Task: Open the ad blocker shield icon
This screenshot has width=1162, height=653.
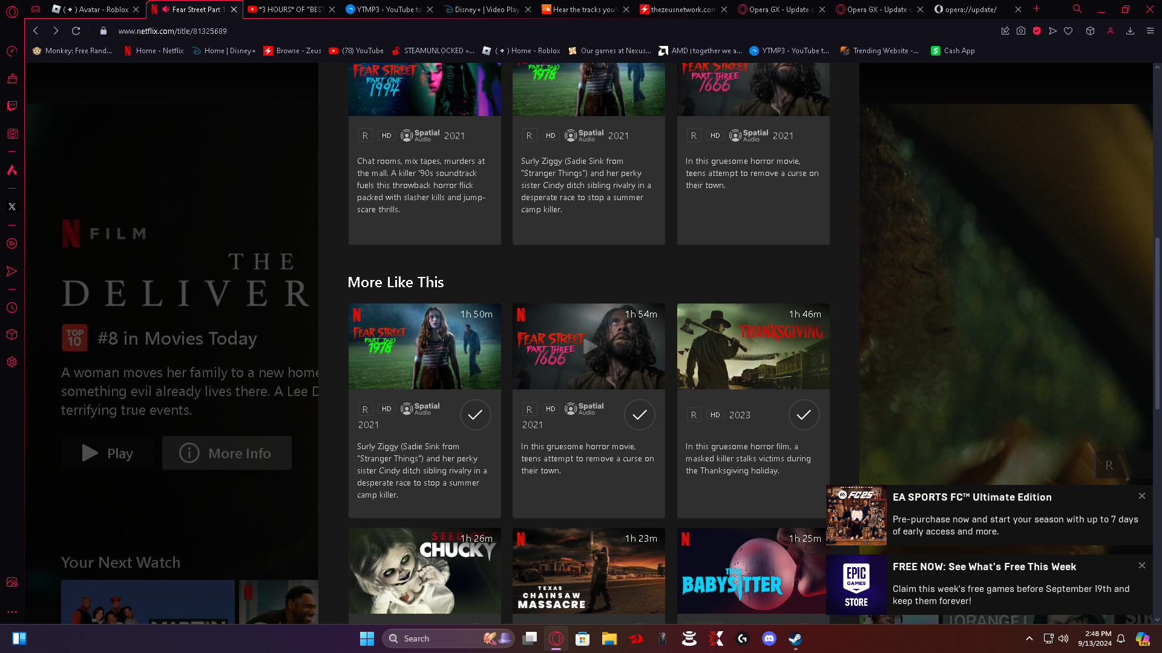Action: [1037, 31]
